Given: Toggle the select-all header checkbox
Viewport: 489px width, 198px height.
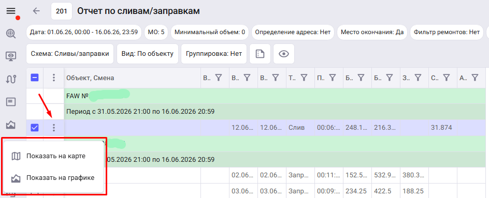Looking at the screenshot, I should tap(35, 78).
